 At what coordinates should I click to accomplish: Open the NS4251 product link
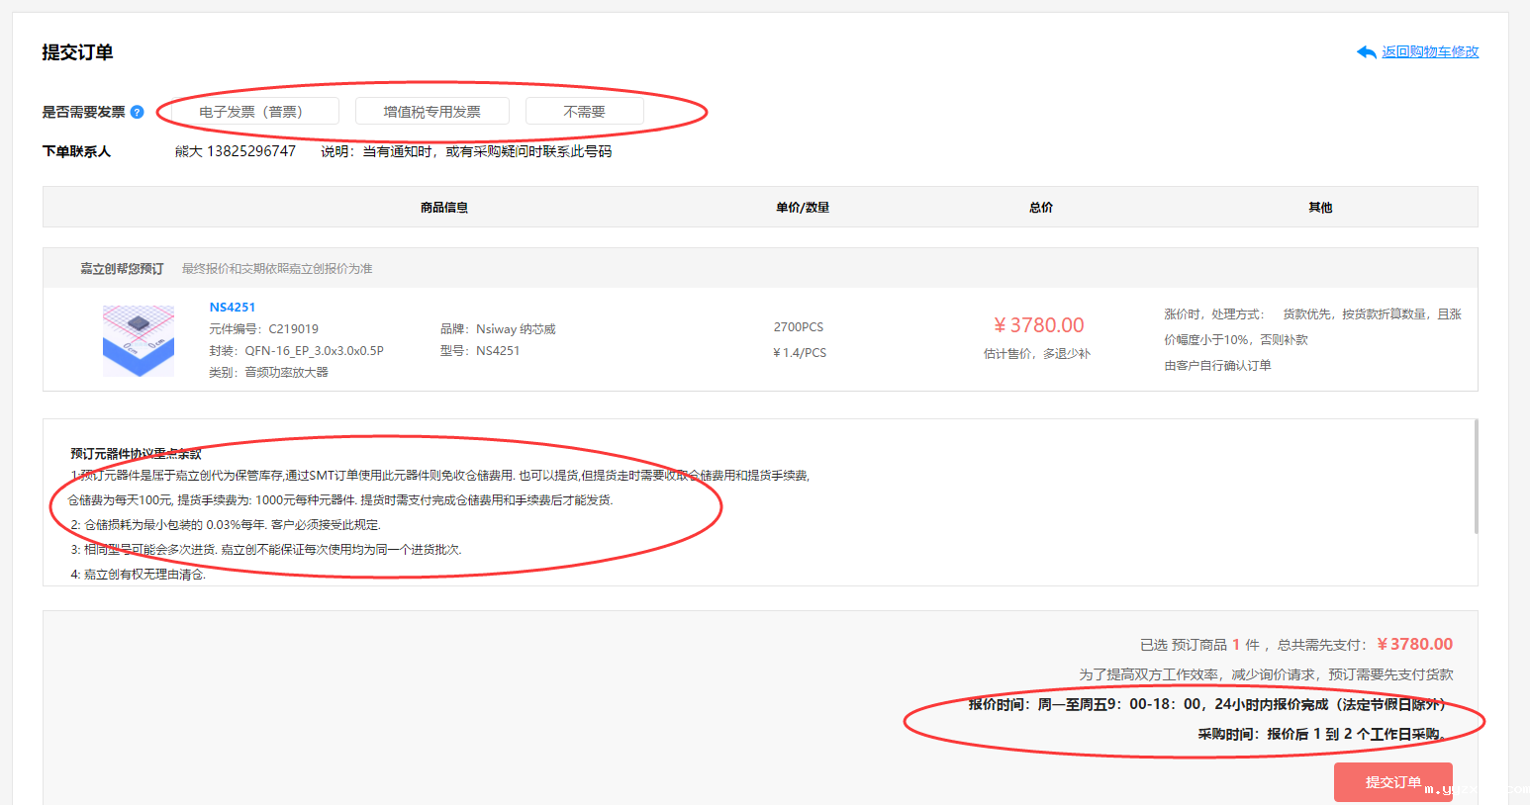pyautogui.click(x=232, y=308)
